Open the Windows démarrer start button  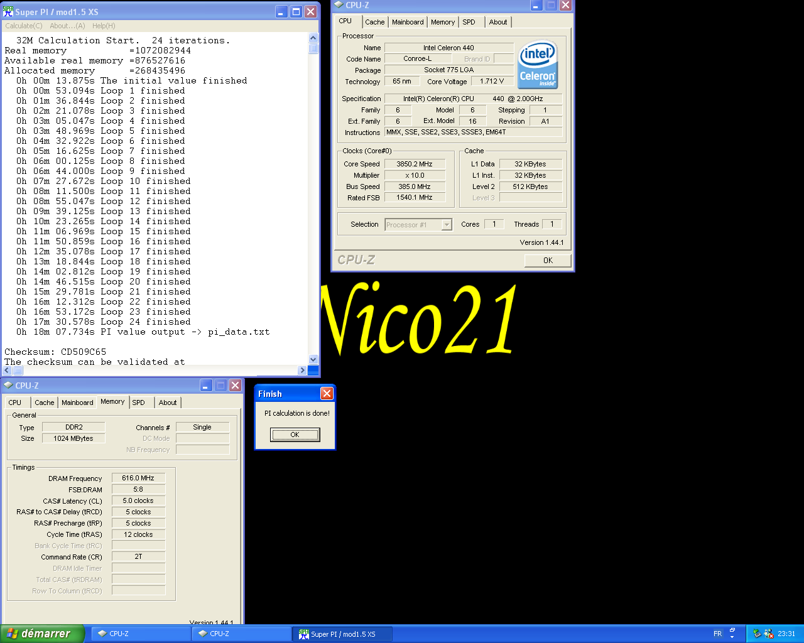42,634
